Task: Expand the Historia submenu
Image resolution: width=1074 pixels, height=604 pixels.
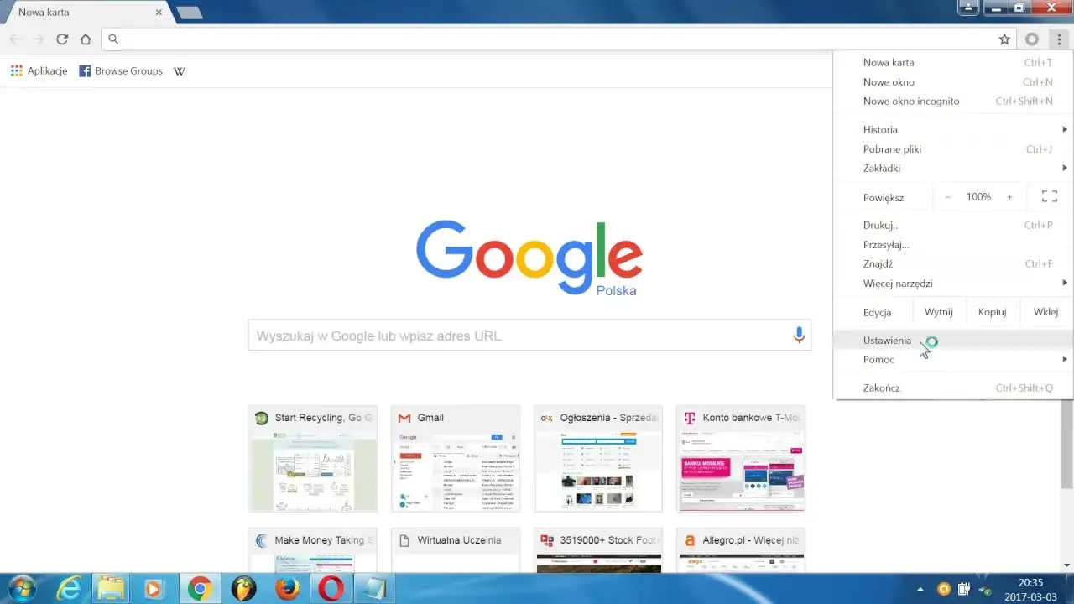Action: click(879, 129)
